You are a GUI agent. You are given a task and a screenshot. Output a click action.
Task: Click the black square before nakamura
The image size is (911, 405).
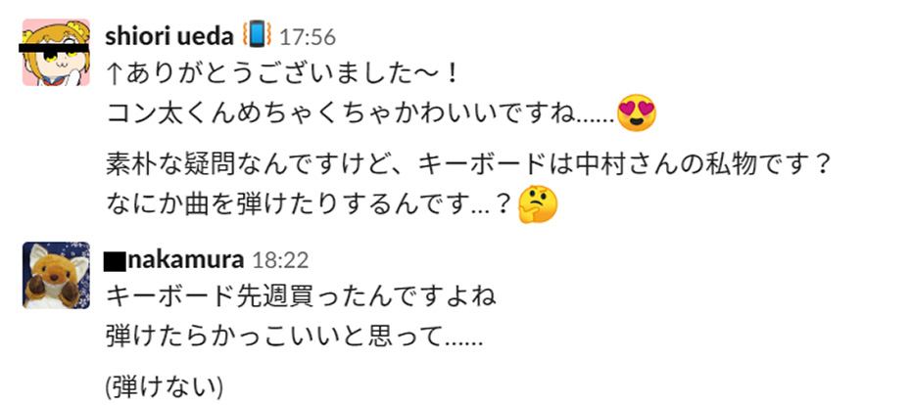115,261
